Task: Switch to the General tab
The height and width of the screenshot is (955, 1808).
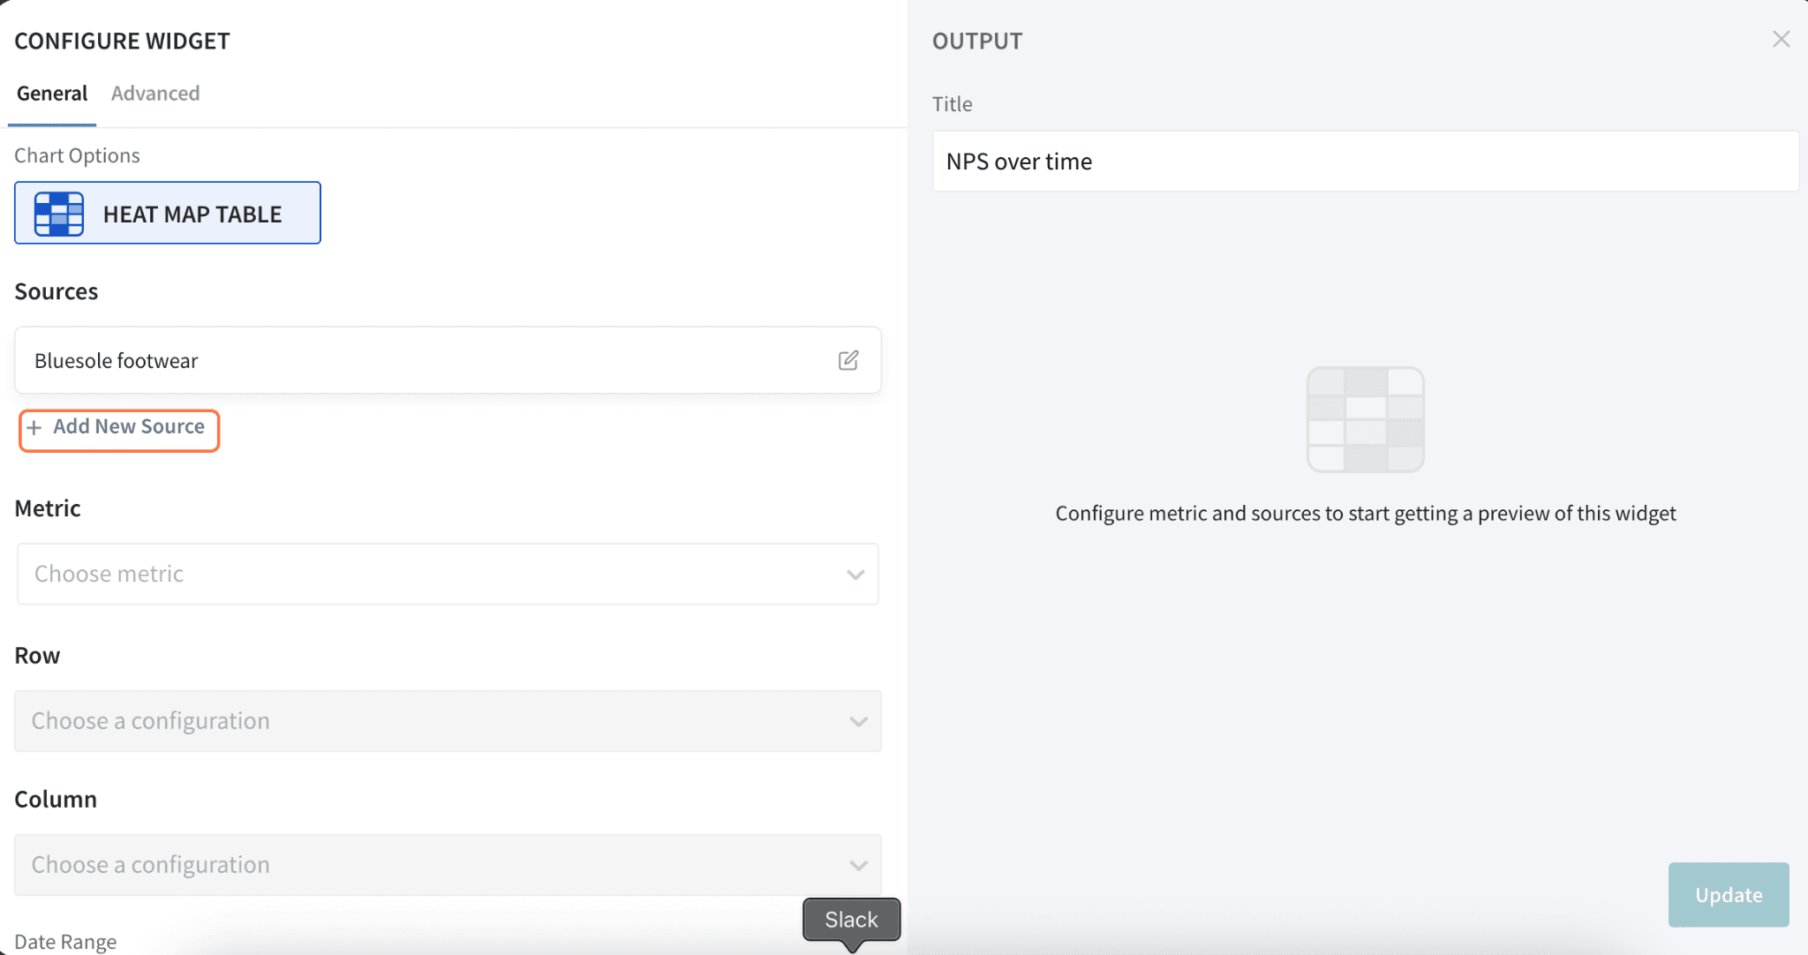Action: tap(52, 94)
